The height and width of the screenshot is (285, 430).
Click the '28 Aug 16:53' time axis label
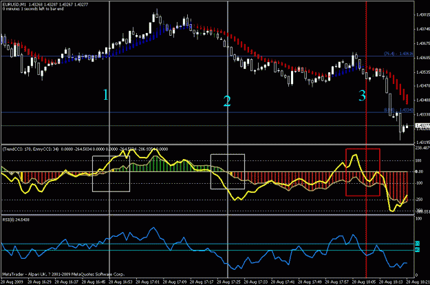120,282
